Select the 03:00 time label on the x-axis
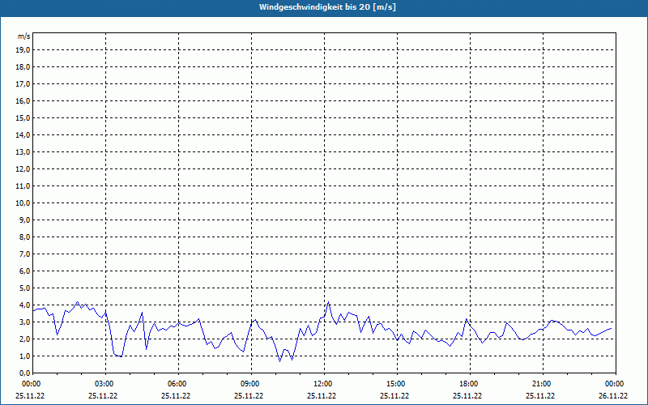The height and width of the screenshot is (405, 648). (104, 384)
